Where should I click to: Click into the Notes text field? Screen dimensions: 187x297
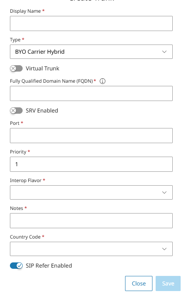pos(91,221)
